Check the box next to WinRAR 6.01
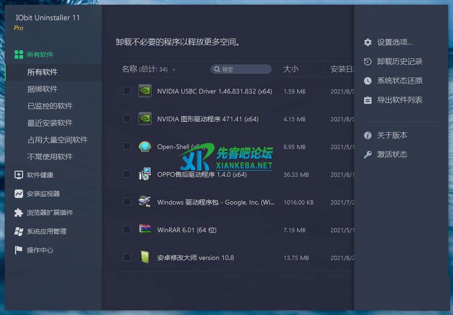453x315 pixels. (x=127, y=229)
